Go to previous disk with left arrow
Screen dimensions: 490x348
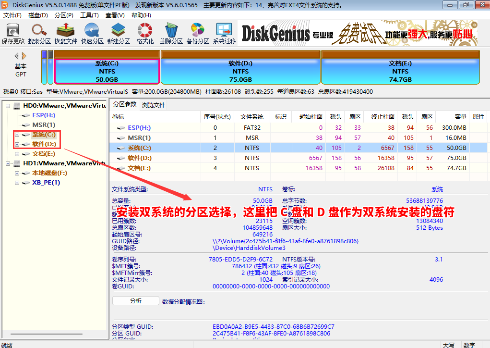[17, 56]
